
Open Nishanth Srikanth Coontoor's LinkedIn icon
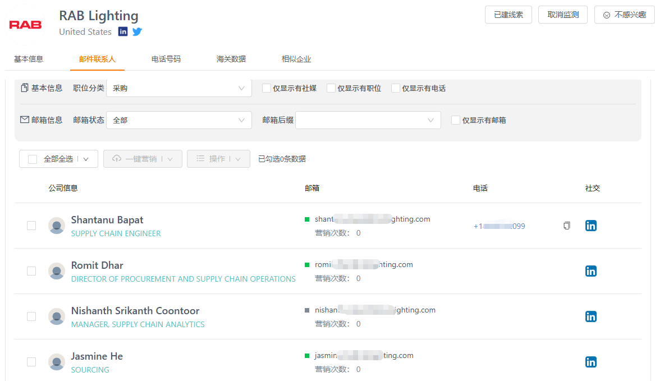pyautogui.click(x=590, y=316)
